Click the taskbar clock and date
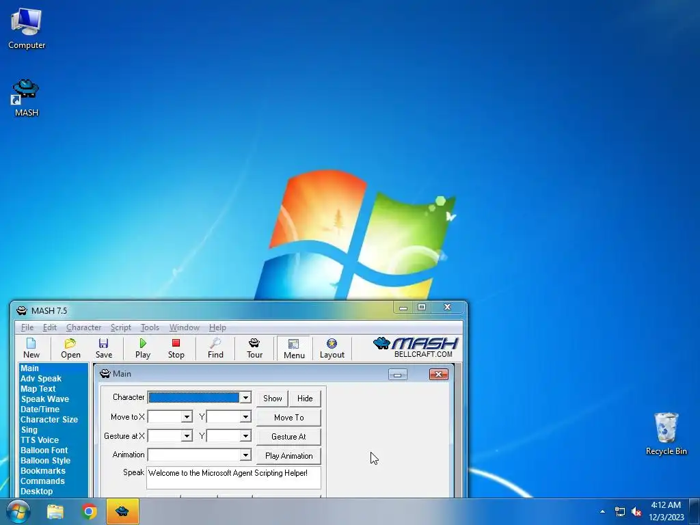The width and height of the screenshot is (700, 525). [x=666, y=511]
